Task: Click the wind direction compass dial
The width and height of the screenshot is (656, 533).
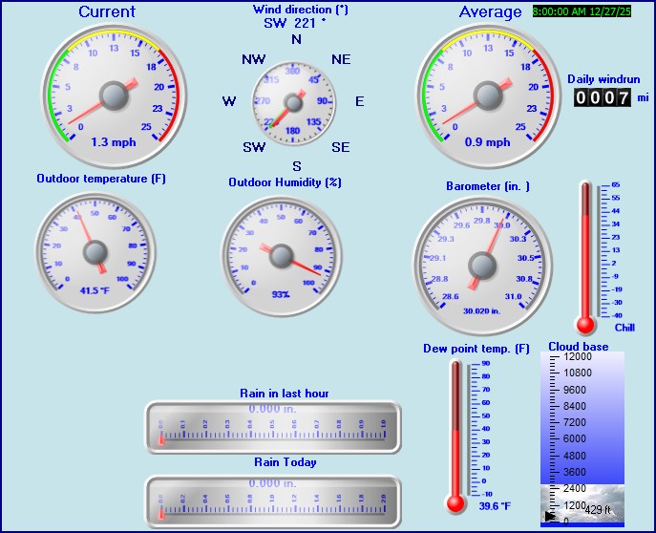Action: tap(293, 103)
